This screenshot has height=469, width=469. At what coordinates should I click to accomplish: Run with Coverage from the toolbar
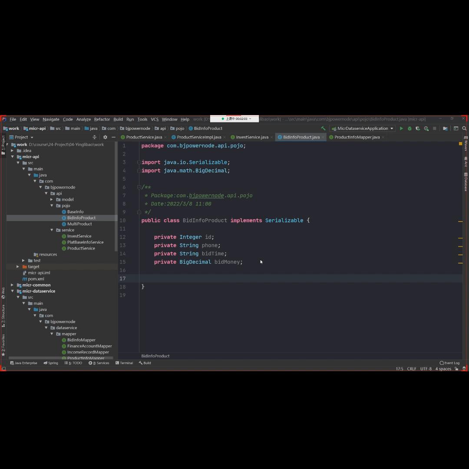coord(418,129)
